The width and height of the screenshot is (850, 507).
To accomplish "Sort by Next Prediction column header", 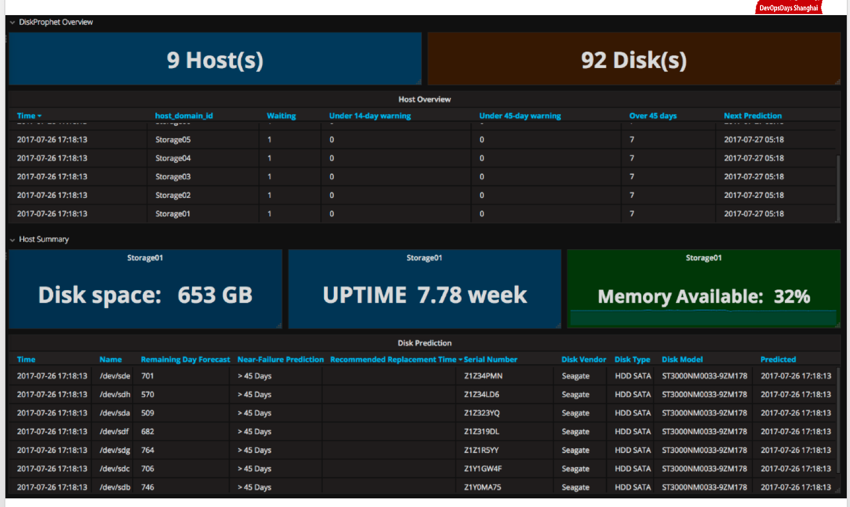I will click(x=752, y=115).
